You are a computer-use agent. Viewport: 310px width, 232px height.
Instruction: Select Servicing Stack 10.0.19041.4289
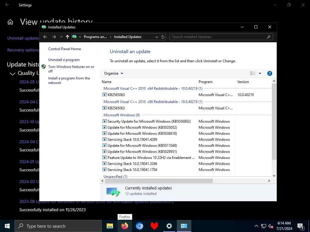click(133, 140)
